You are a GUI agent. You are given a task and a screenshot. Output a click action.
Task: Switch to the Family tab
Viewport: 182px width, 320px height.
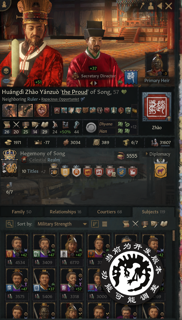tap(21, 212)
